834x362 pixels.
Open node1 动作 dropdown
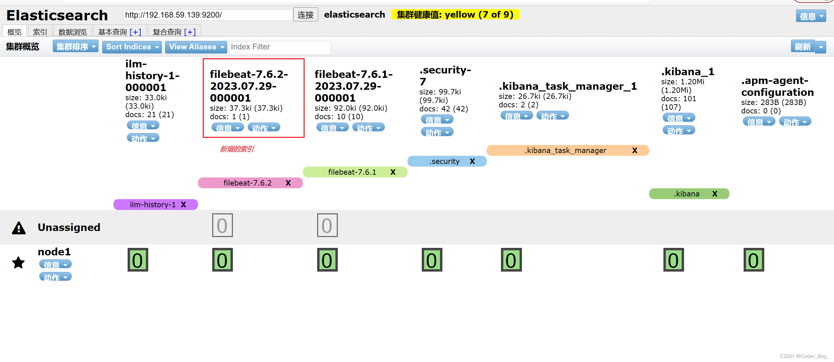pyautogui.click(x=55, y=277)
